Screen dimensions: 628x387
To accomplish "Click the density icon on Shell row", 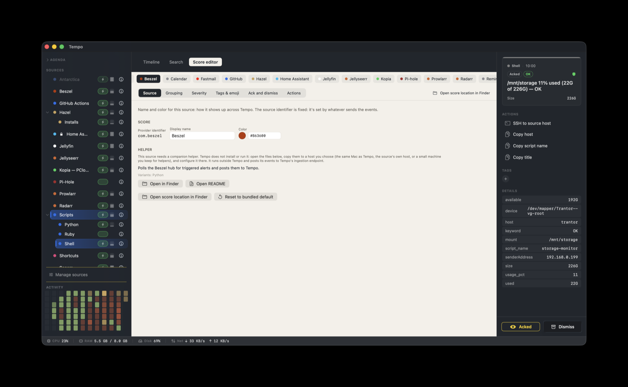I will tap(112, 244).
